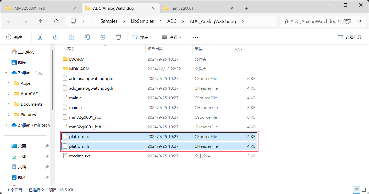
Task: Navigate up one folder level
Action: [41, 21]
